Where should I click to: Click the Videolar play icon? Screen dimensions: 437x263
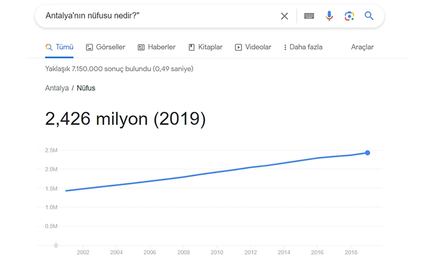(239, 48)
